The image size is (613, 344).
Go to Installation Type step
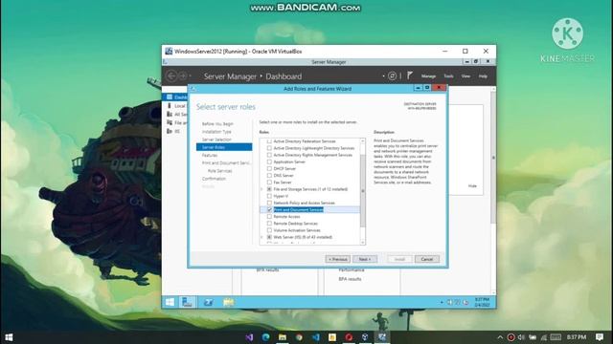point(216,132)
